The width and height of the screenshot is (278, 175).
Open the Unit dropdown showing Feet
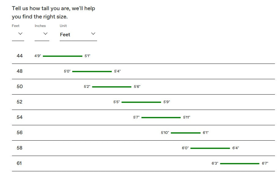[x=78, y=34]
